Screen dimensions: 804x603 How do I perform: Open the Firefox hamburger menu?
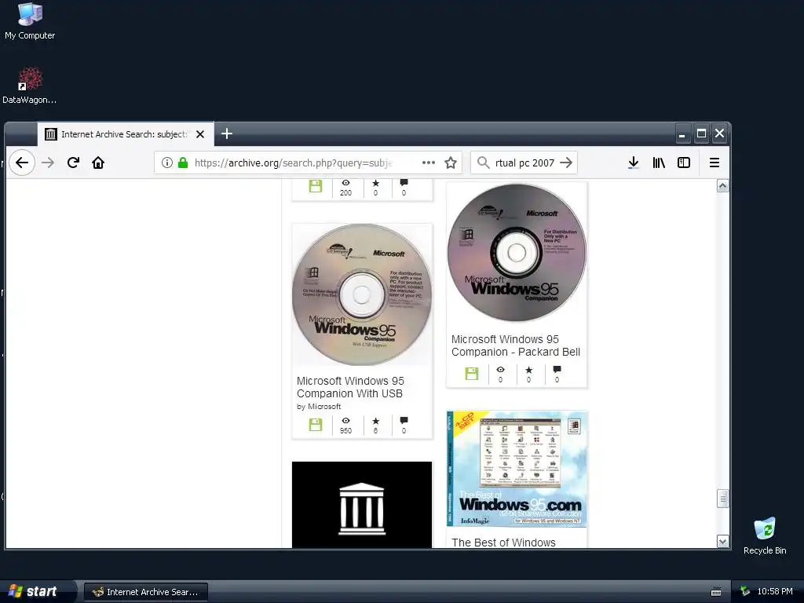pyautogui.click(x=714, y=163)
